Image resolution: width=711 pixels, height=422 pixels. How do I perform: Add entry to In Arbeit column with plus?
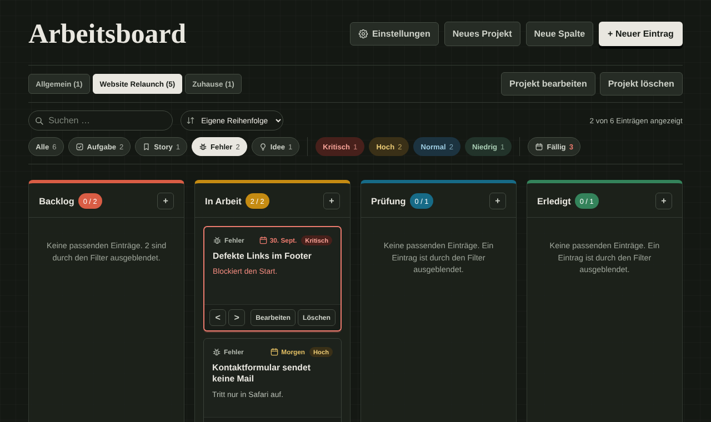pos(332,201)
